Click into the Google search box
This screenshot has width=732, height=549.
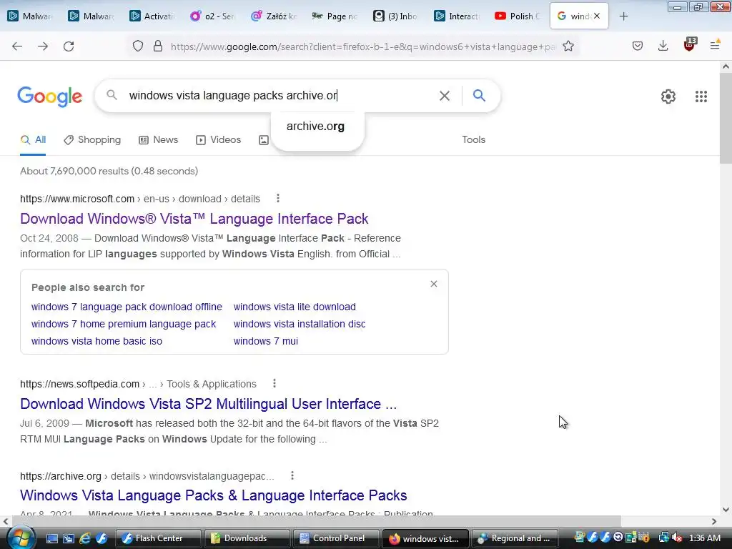tap(280, 96)
